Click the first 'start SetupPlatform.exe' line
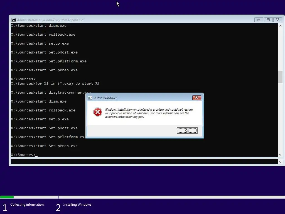Screen dimensions: 285x214 48,61
